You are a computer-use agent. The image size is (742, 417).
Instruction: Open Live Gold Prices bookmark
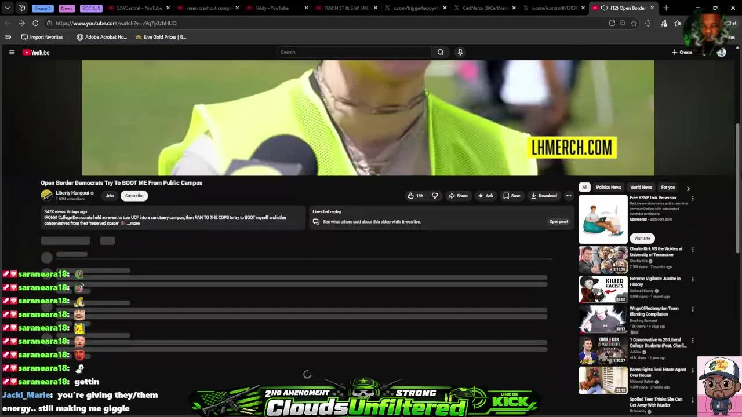(161, 37)
